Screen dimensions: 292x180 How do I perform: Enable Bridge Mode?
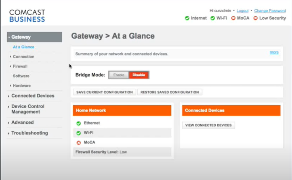tap(119, 75)
